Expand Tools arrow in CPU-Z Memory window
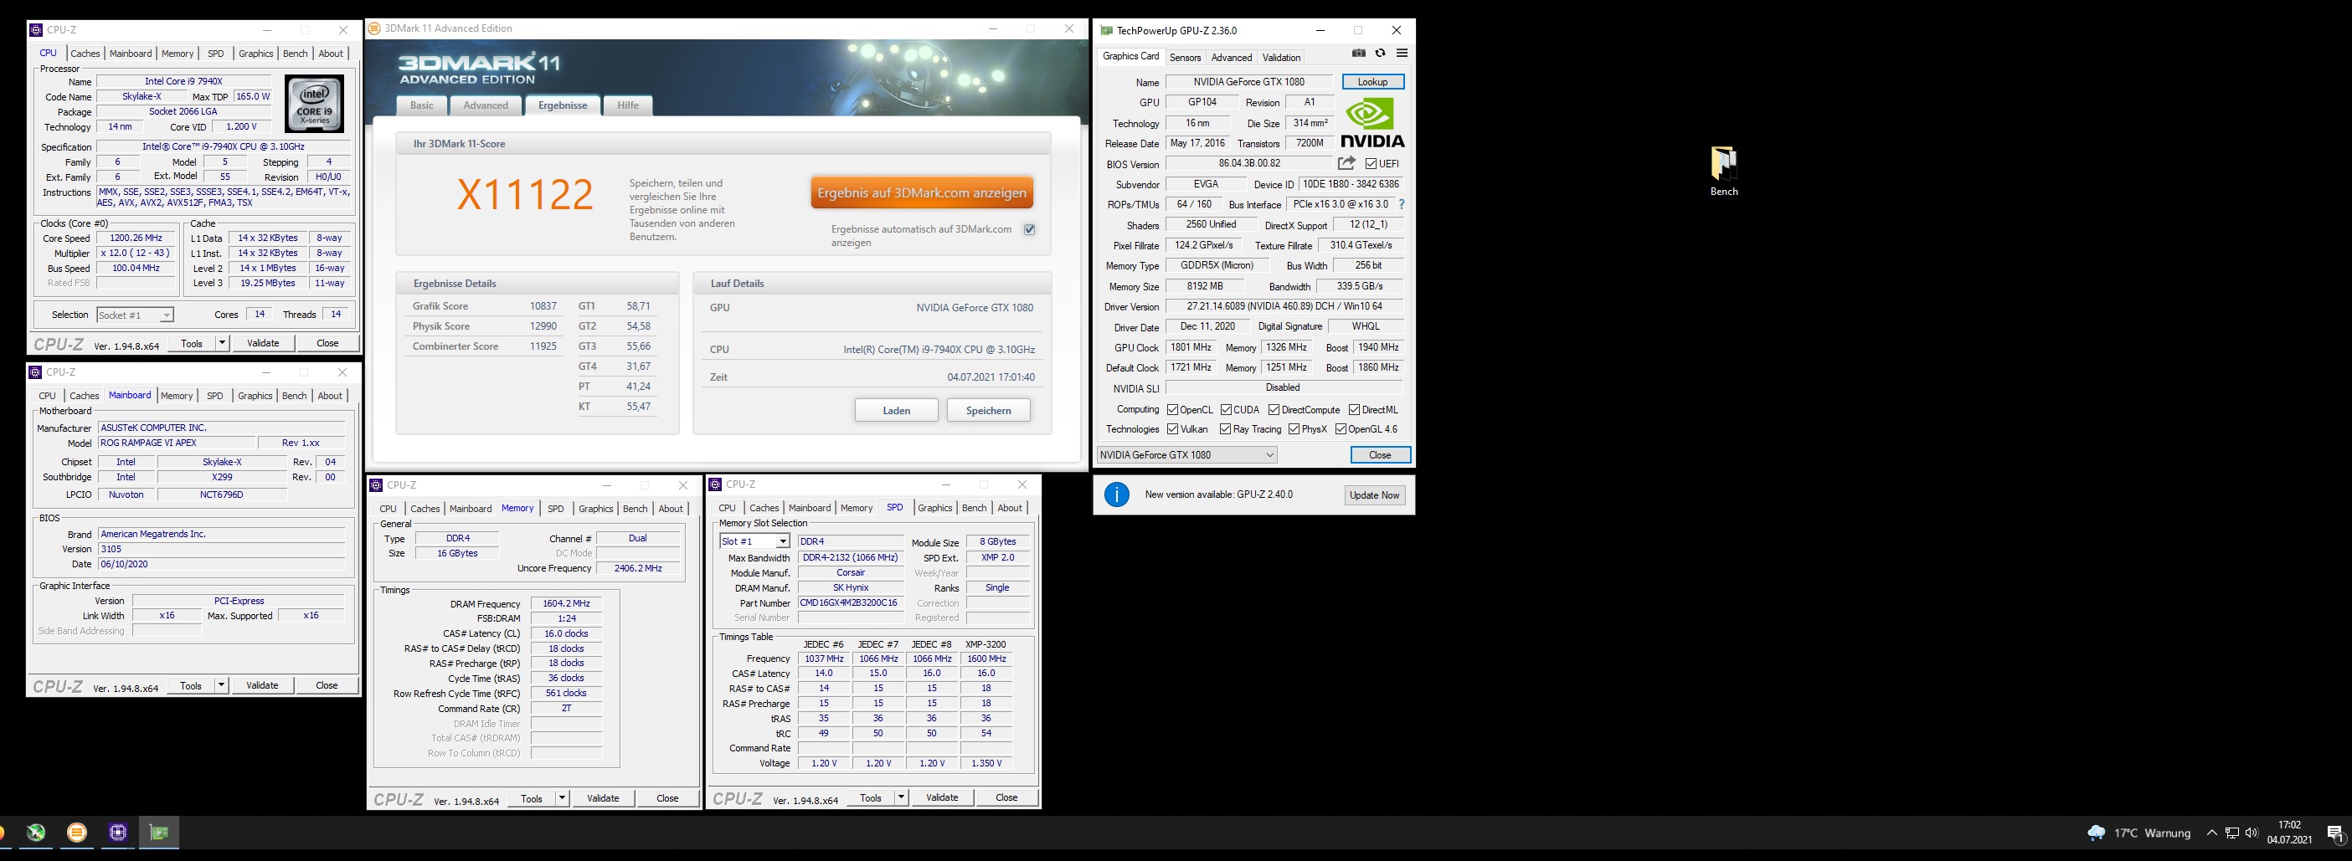Screen dimensions: 2352x861 [562, 798]
